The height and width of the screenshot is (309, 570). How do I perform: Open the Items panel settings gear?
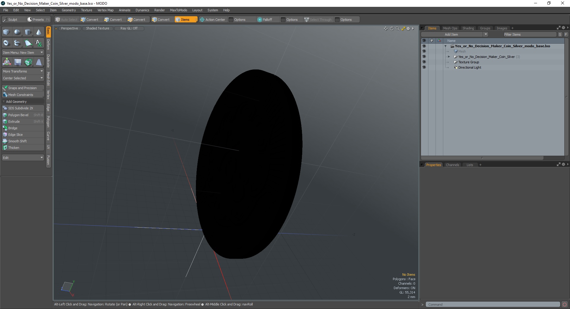point(563,28)
